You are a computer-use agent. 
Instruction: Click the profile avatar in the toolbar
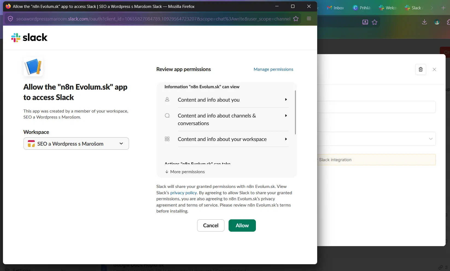click(437, 22)
